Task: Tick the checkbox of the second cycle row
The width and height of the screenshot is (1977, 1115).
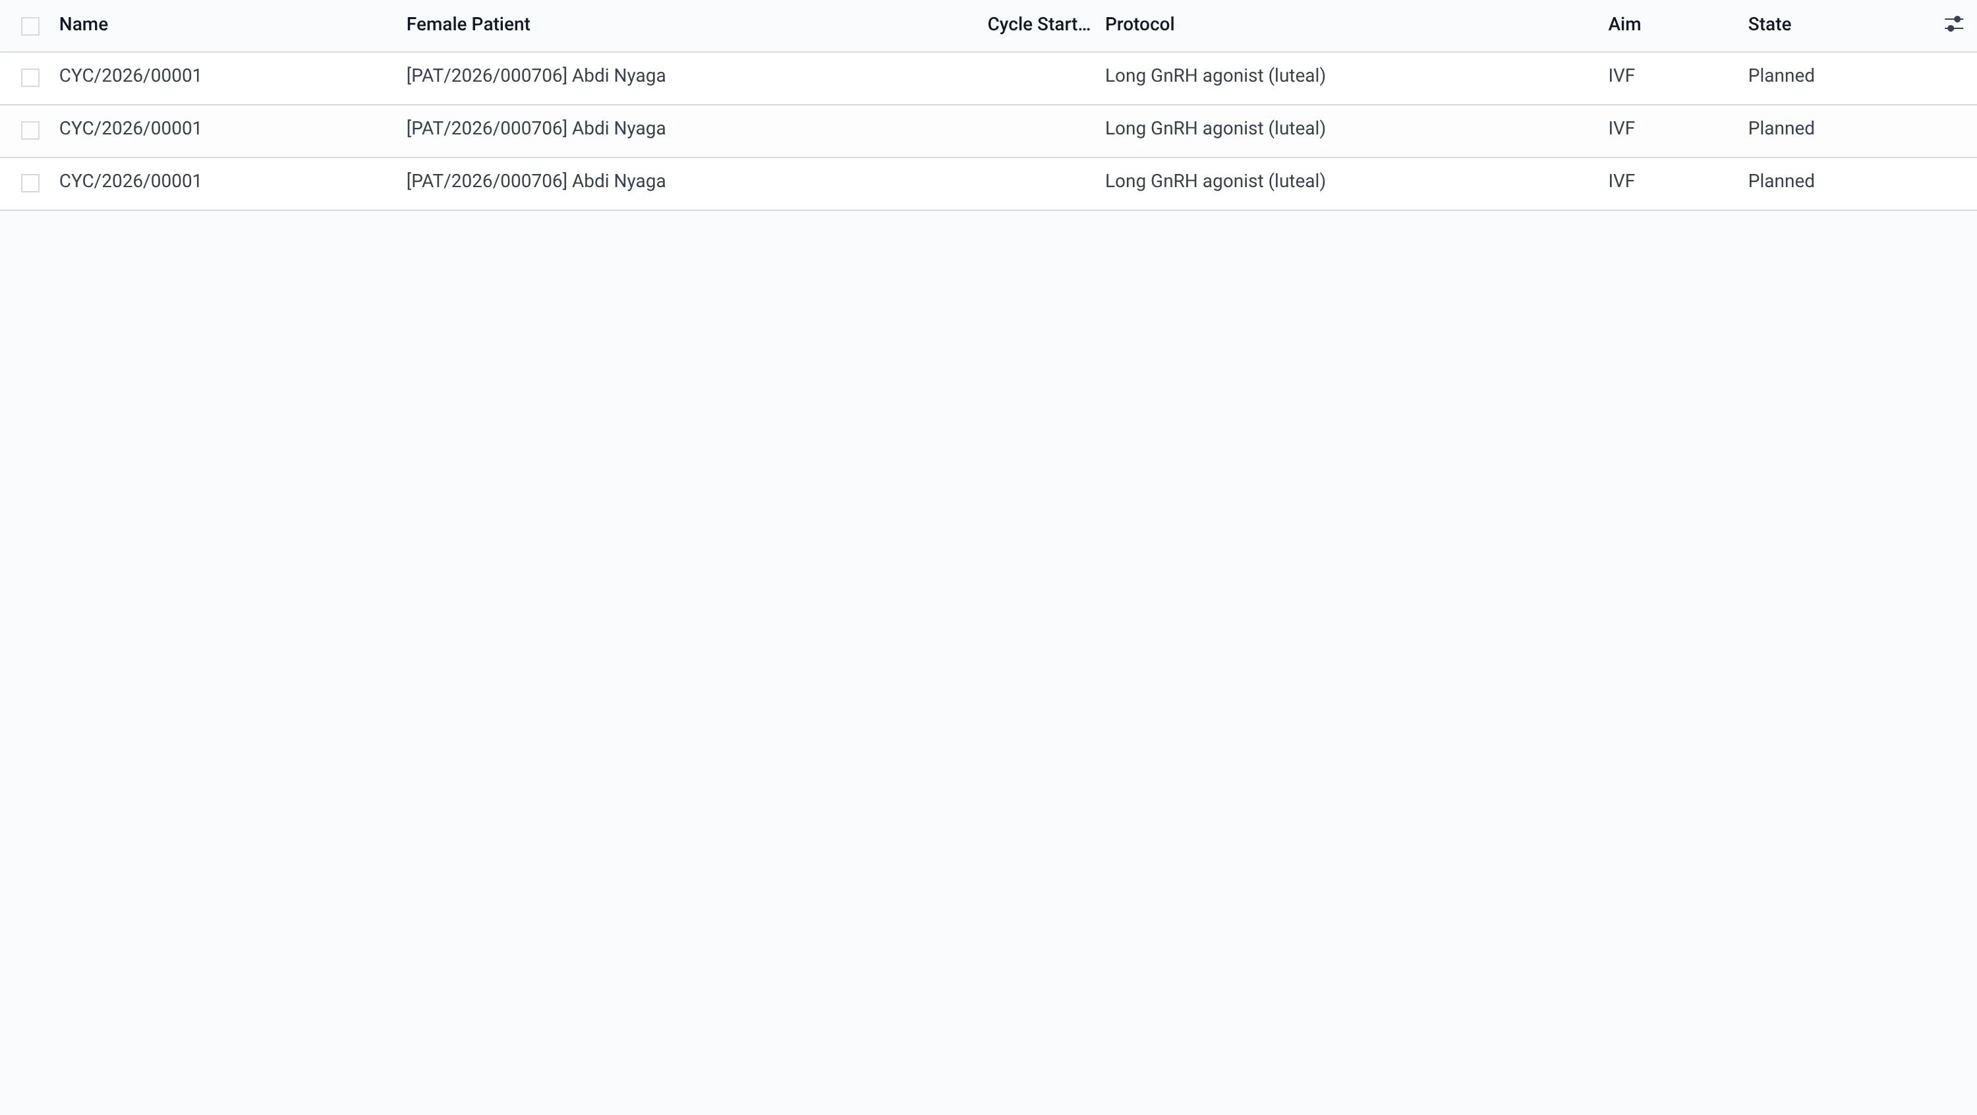Action: tap(30, 130)
